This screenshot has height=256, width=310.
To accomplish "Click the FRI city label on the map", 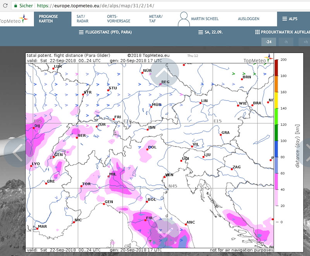I will pos(118,117).
